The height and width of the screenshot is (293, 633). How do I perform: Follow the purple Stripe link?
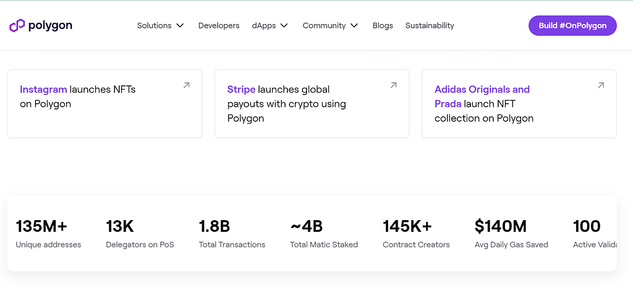click(x=241, y=89)
